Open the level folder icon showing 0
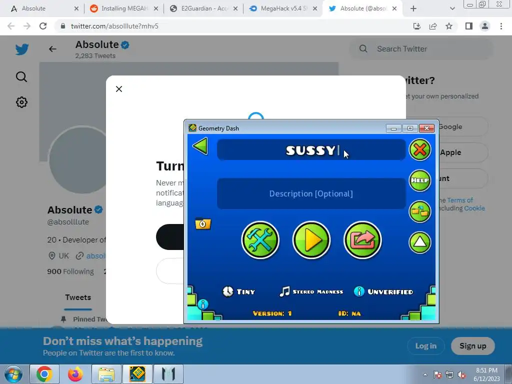The image size is (512, 384). point(203,223)
